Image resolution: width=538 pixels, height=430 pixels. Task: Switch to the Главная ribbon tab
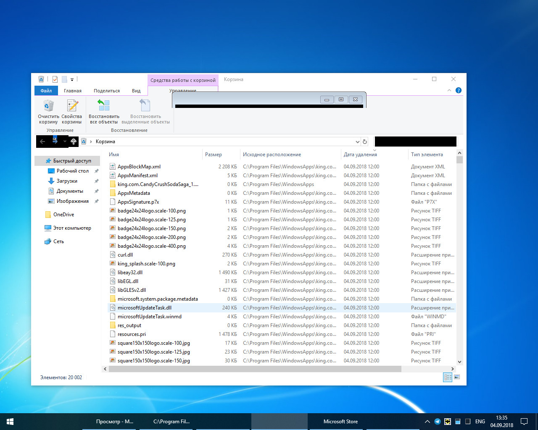73,91
